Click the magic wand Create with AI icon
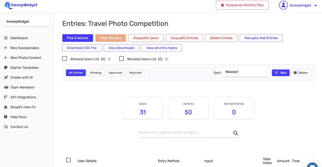 (6, 77)
